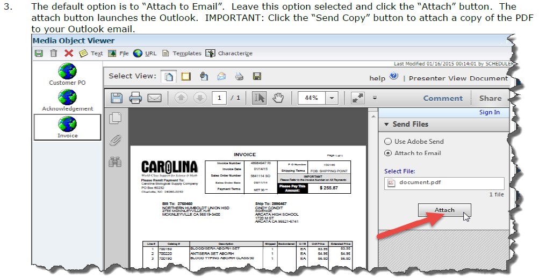Save the PDF using Adobe toolbar disk icon

click(117, 98)
